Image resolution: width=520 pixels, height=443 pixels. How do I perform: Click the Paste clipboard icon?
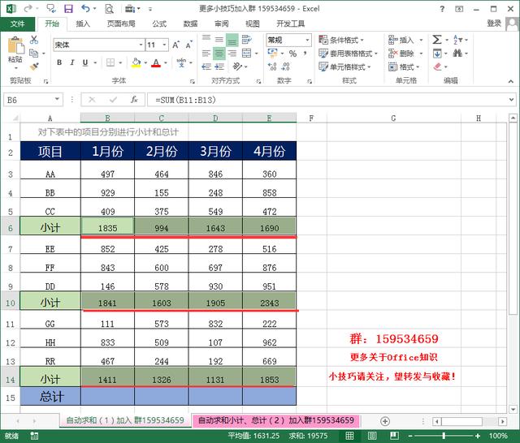point(15,45)
